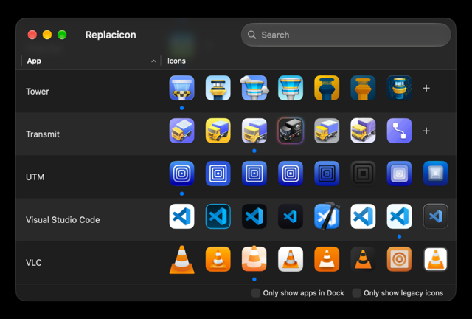This screenshot has width=472, height=319.
Task: Pick the seventh VS Code icon with a blue dot below
Action: (399, 216)
